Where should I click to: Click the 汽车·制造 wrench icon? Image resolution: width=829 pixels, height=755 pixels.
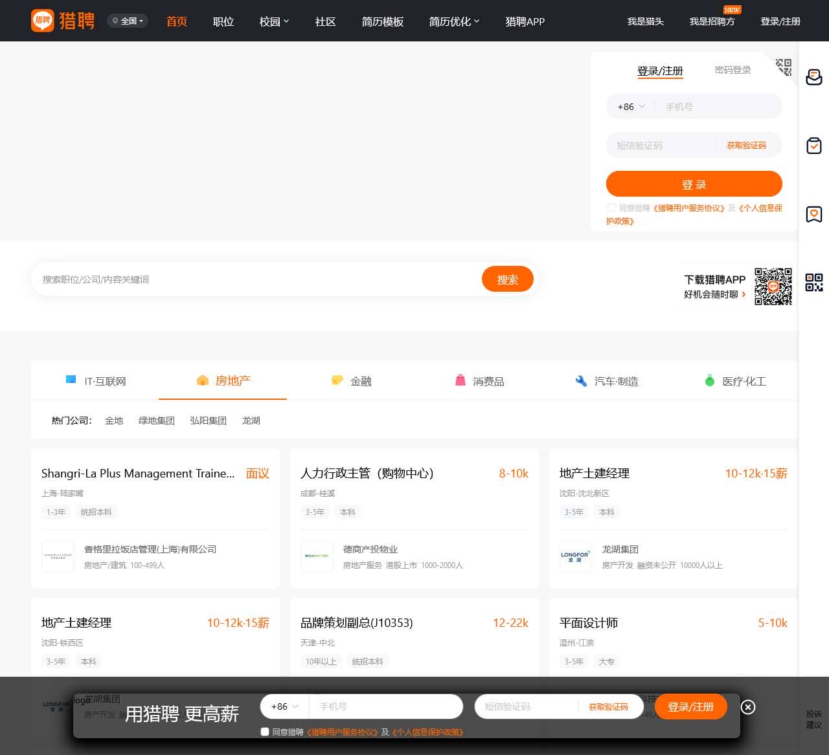pos(581,381)
